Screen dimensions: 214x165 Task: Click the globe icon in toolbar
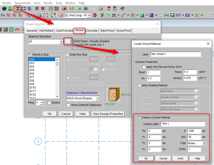coord(4,9)
